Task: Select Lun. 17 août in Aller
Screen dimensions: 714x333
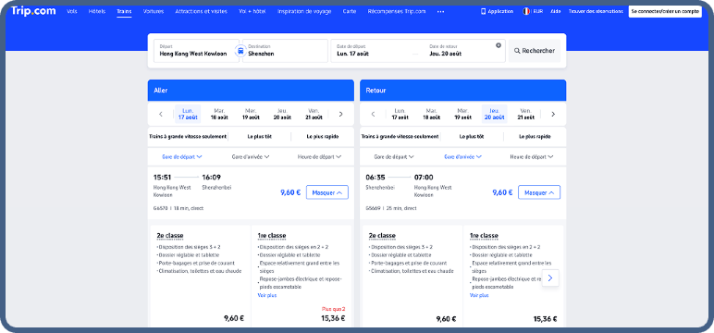Action: 188,114
